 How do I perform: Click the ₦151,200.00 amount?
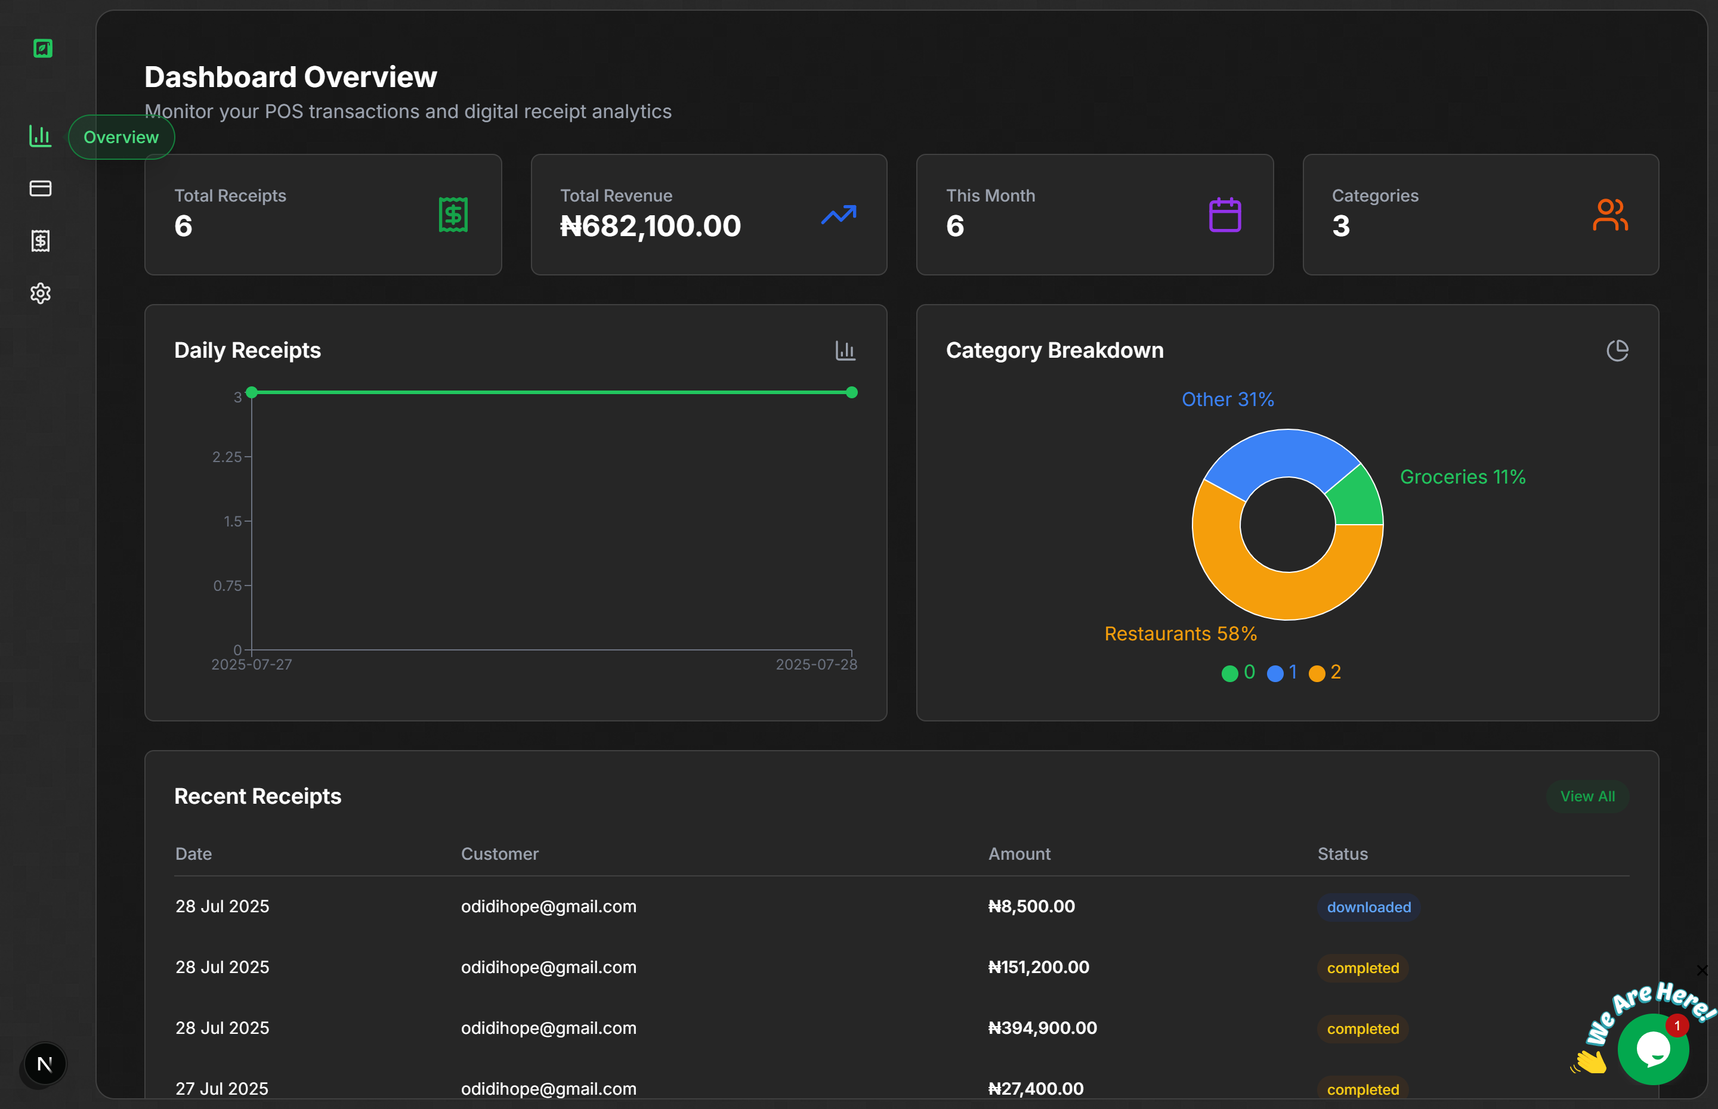click(x=1039, y=967)
